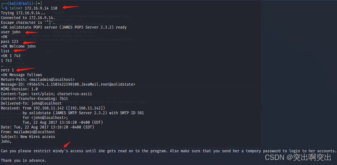Click the Delivered-To: john@localhost line

tap(31, 103)
